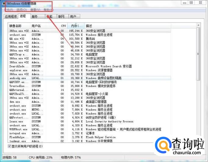Image resolution: width=208 pixels, height=162 pixels.
Task: Select the QQ.exe *32 process
Action: (x=90, y=39)
